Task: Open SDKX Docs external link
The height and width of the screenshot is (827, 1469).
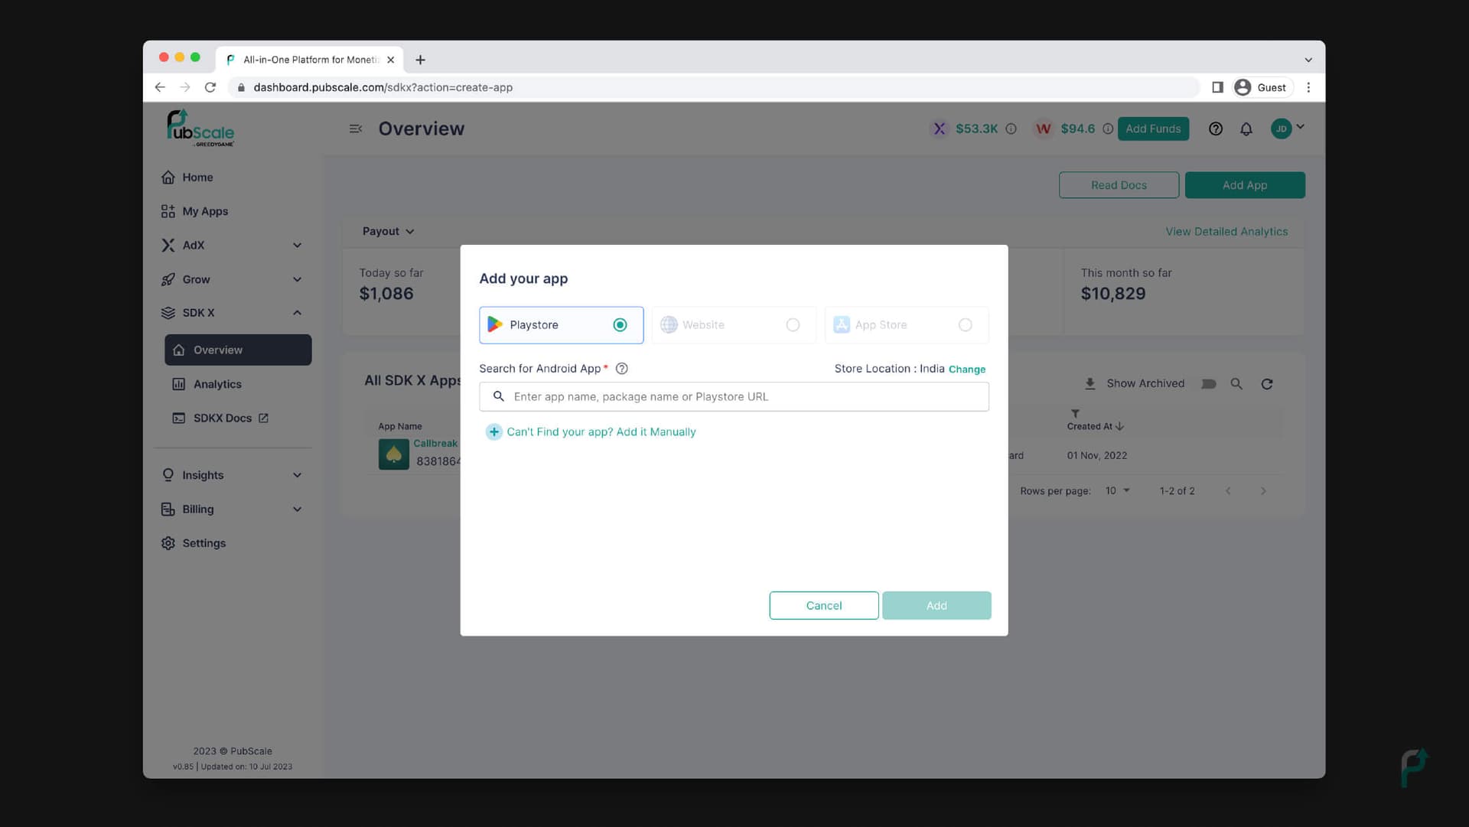Action: (222, 418)
